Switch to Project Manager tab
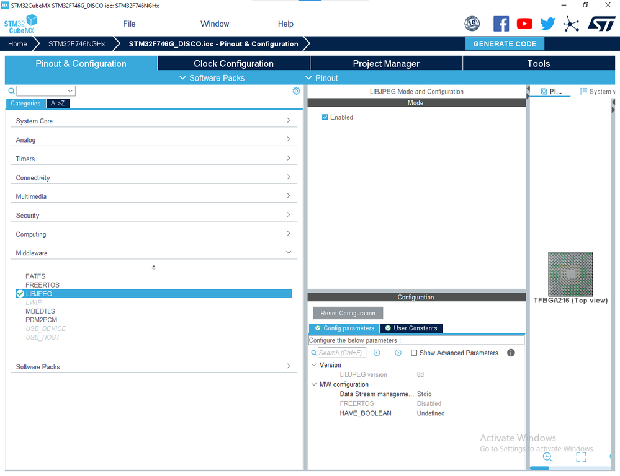This screenshot has height=476, width=620. pos(386,64)
